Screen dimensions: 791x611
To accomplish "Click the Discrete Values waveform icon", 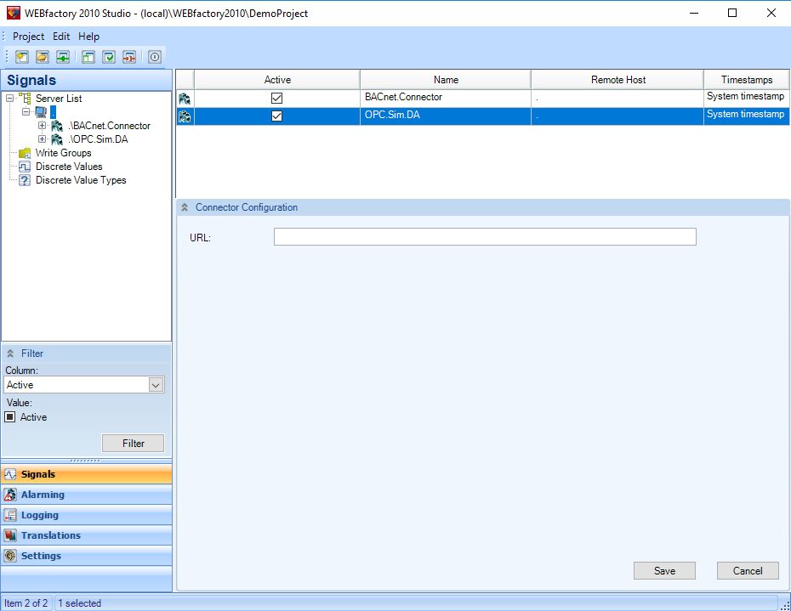I will pos(25,167).
